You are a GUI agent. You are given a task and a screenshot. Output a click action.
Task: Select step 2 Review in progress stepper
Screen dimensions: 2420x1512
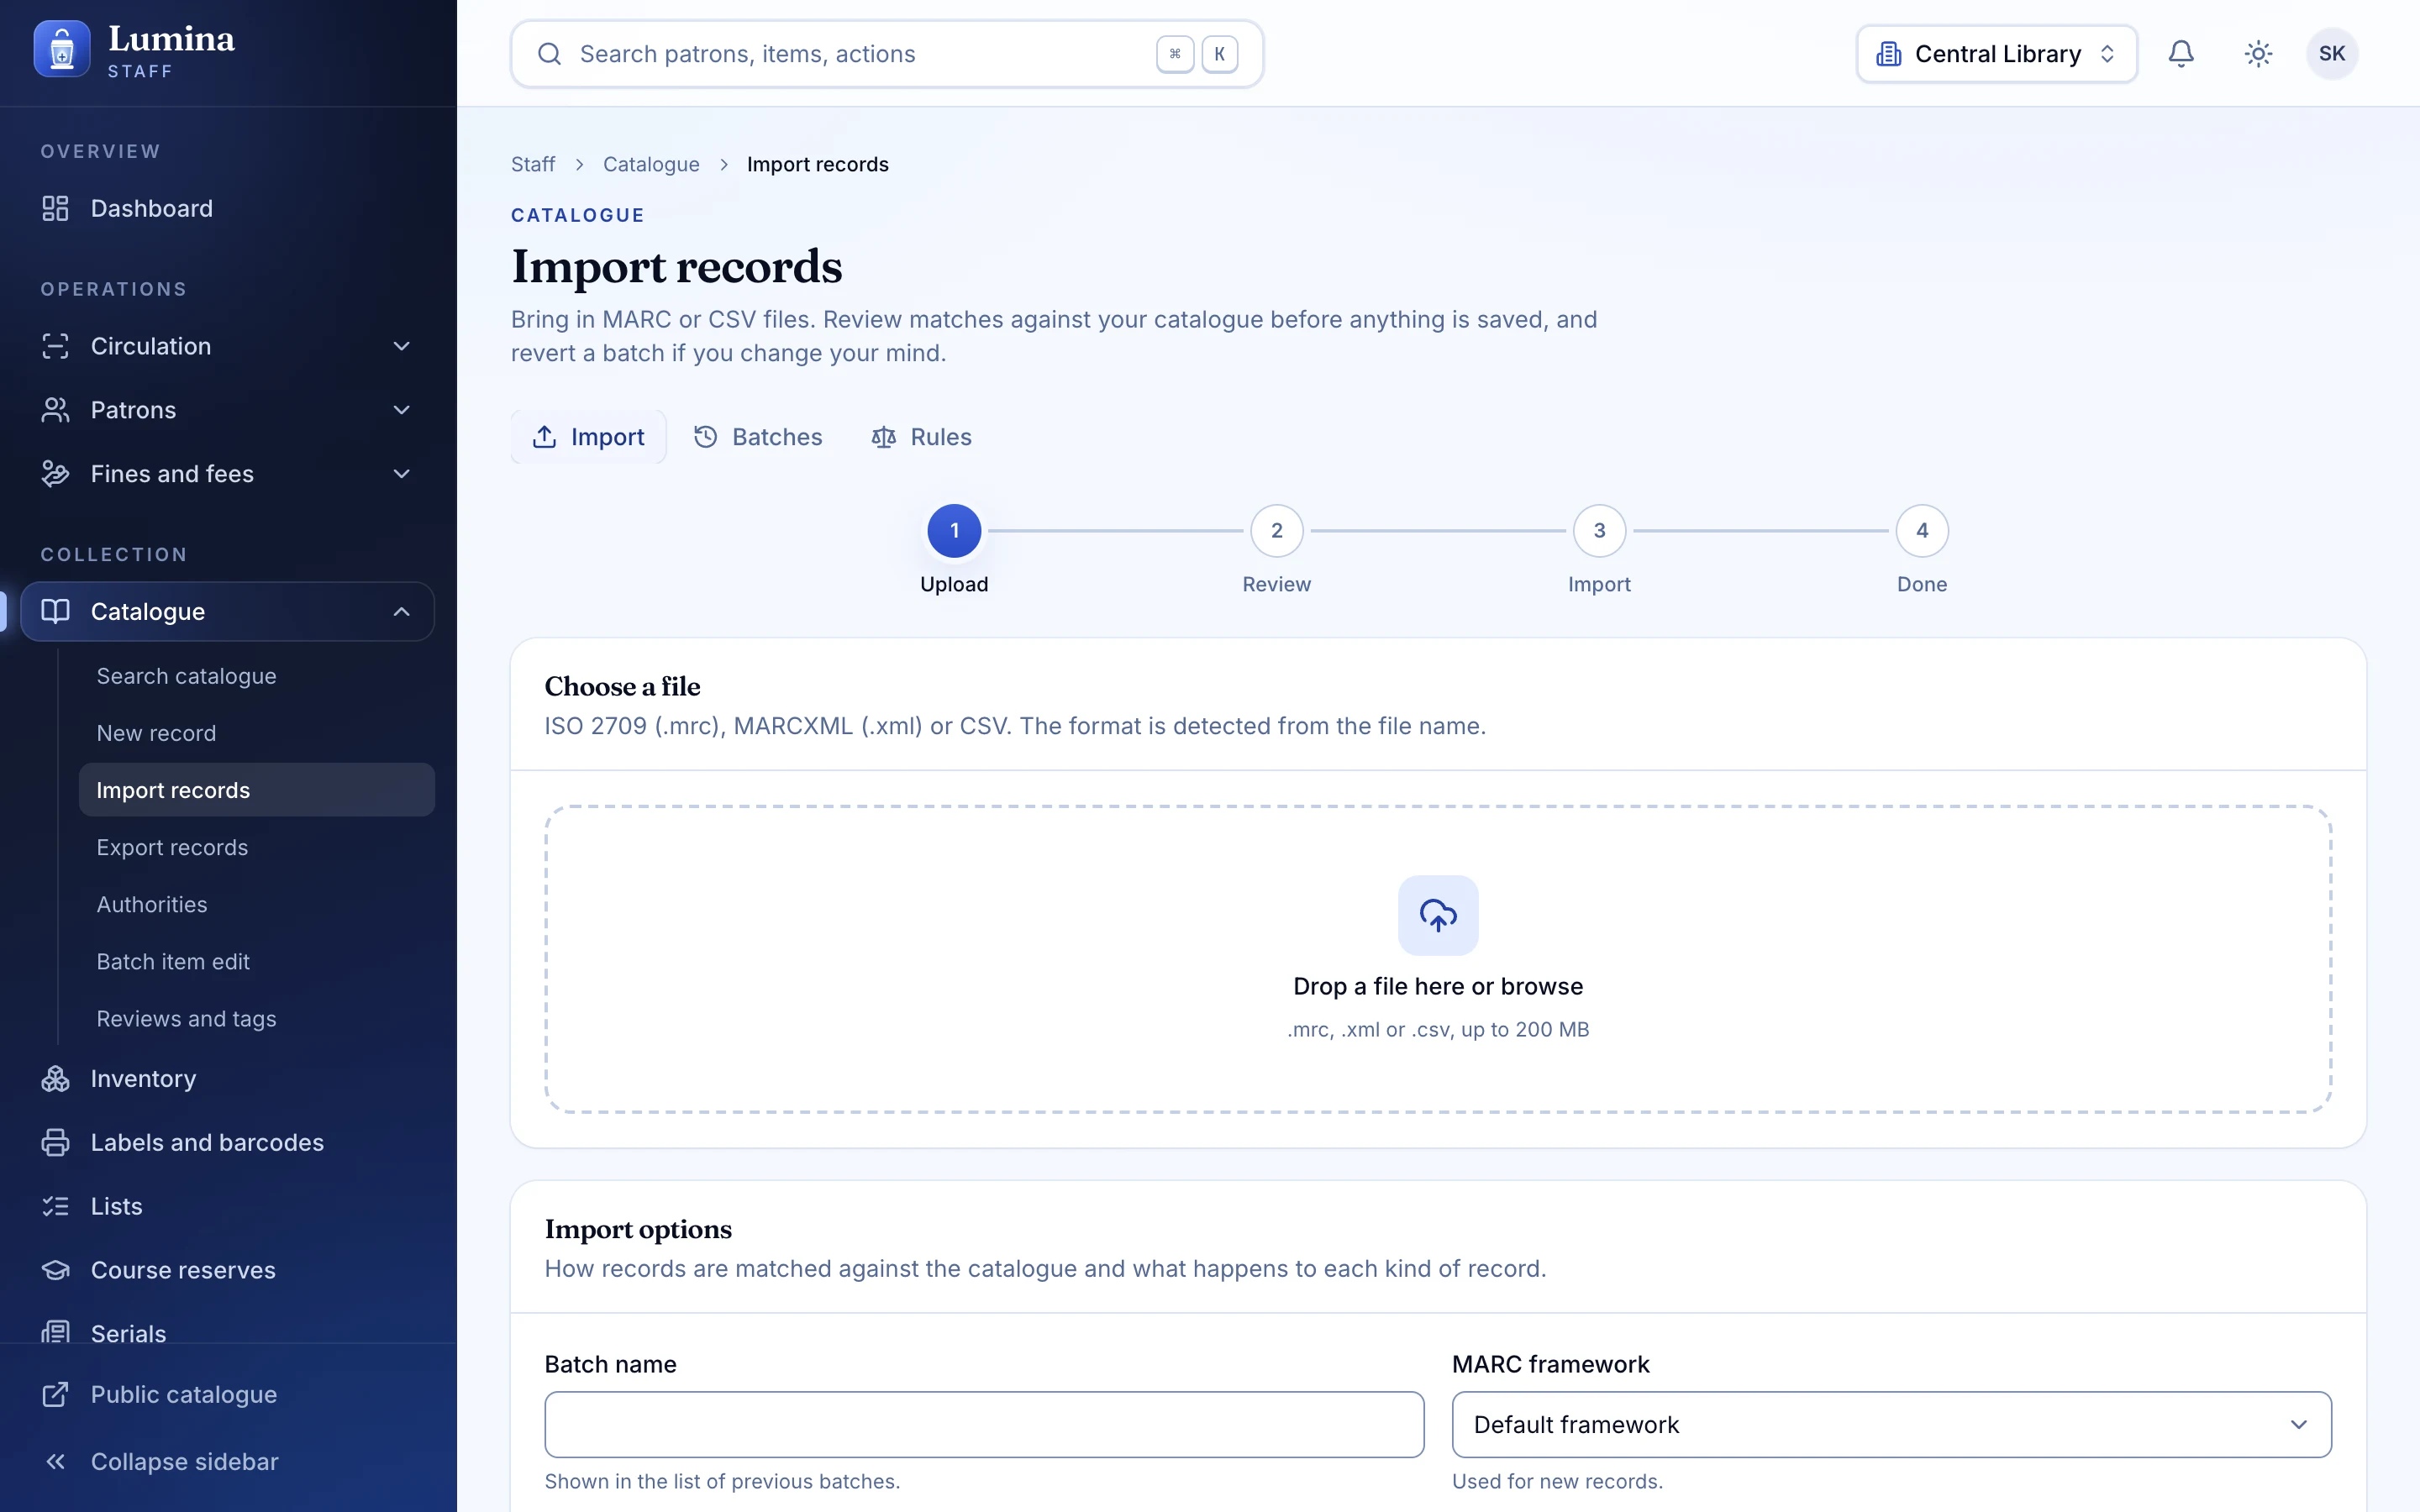point(1277,530)
